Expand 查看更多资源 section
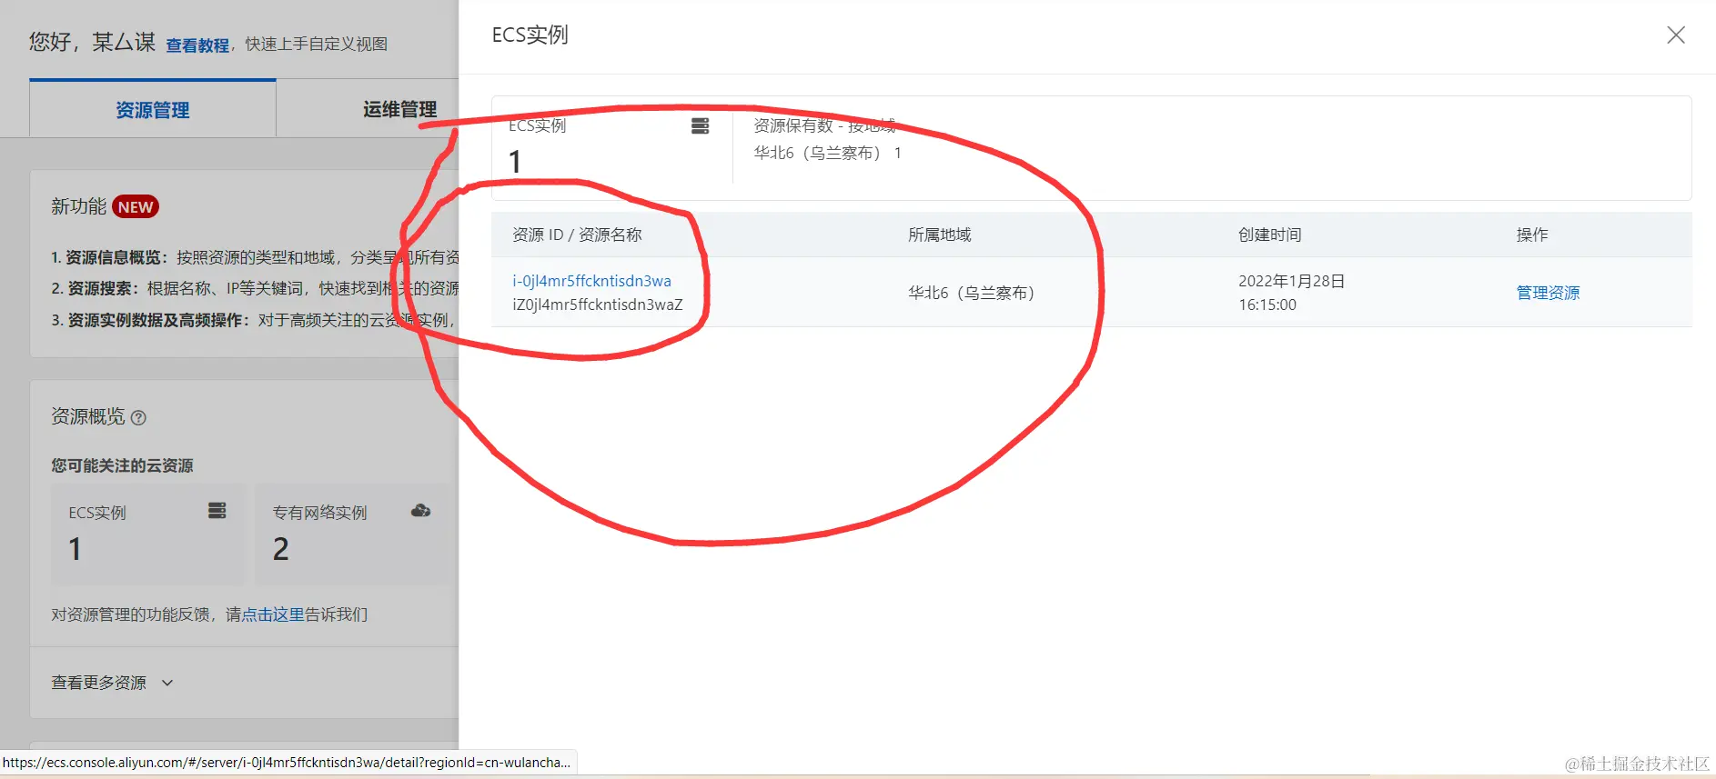 tap(112, 683)
